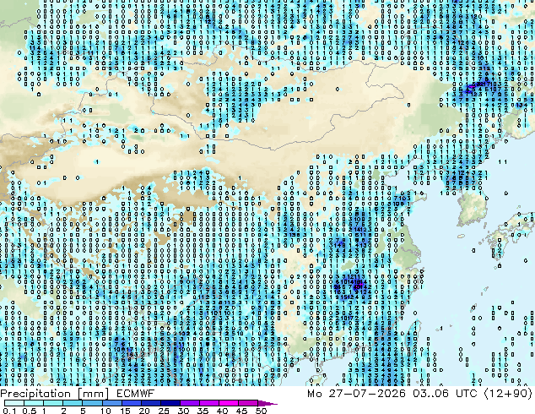Select the 35–40 mm legend swatch

(x=209, y=403)
